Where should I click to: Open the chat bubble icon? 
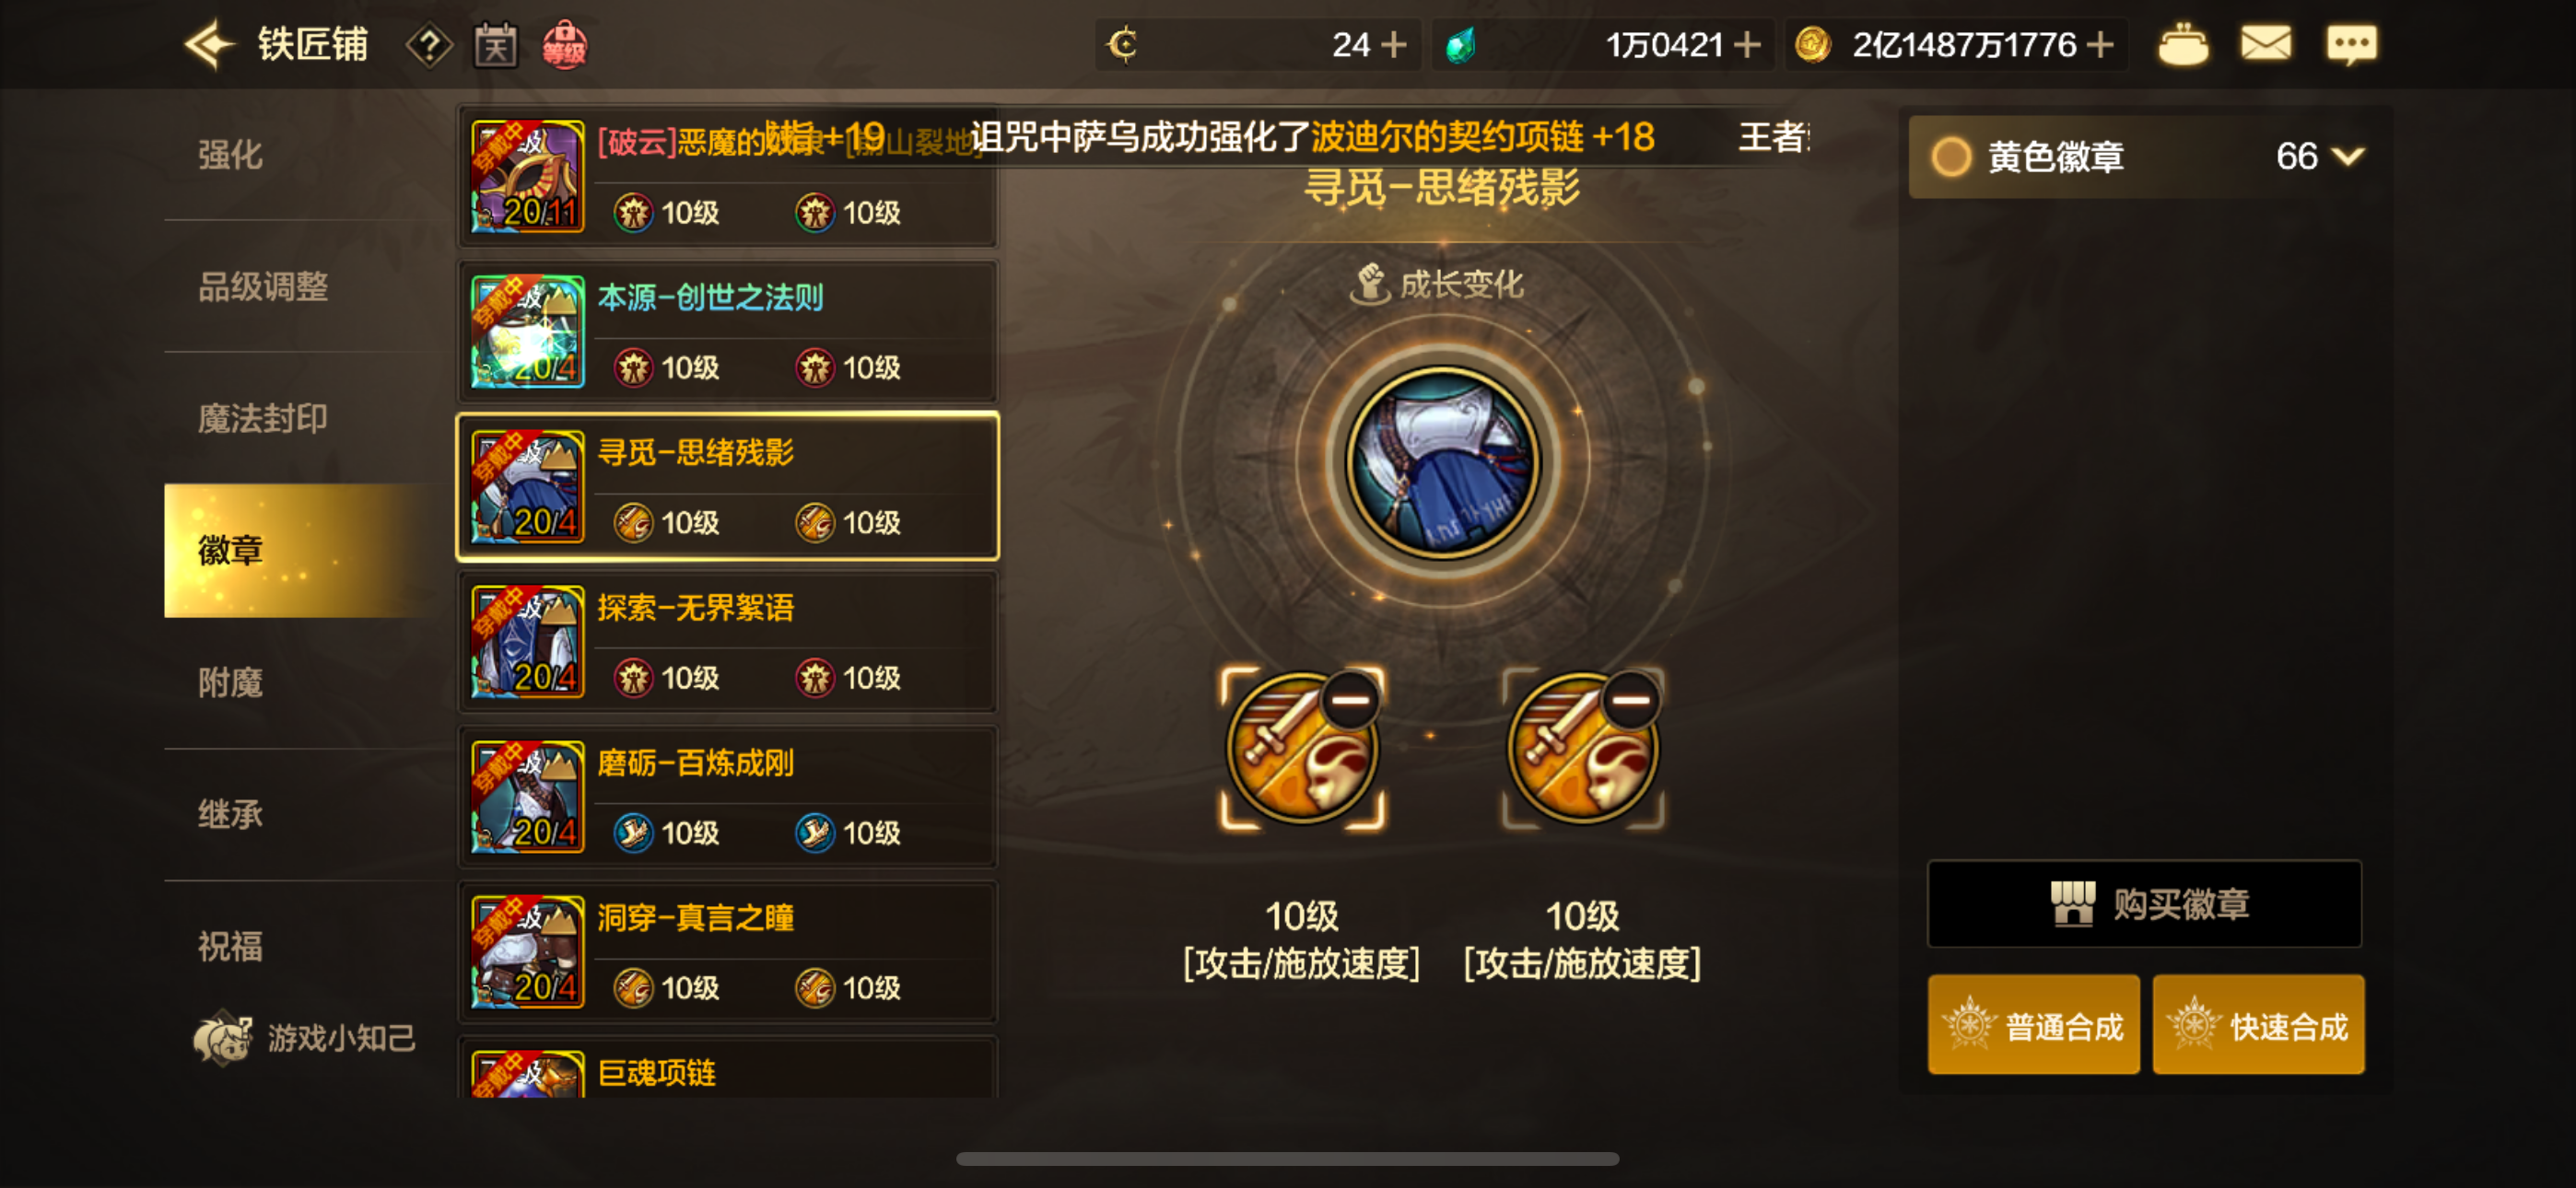pos(2351,45)
